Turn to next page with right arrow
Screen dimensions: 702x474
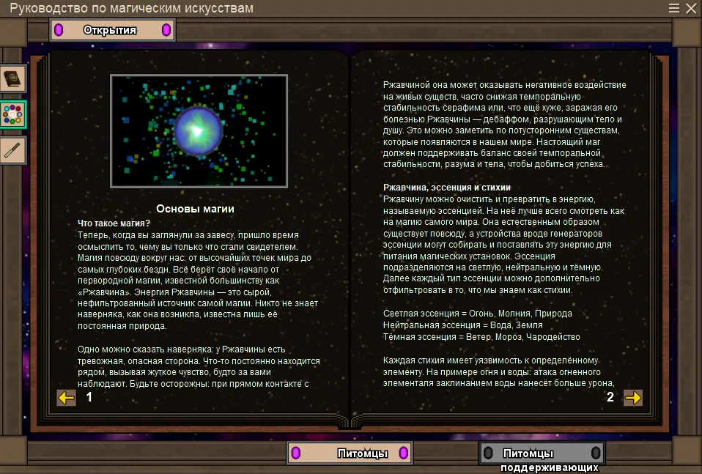pyautogui.click(x=633, y=398)
